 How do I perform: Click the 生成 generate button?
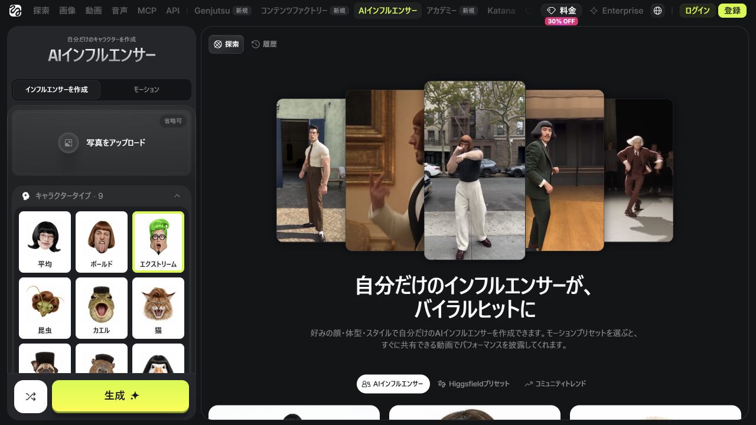(x=120, y=395)
